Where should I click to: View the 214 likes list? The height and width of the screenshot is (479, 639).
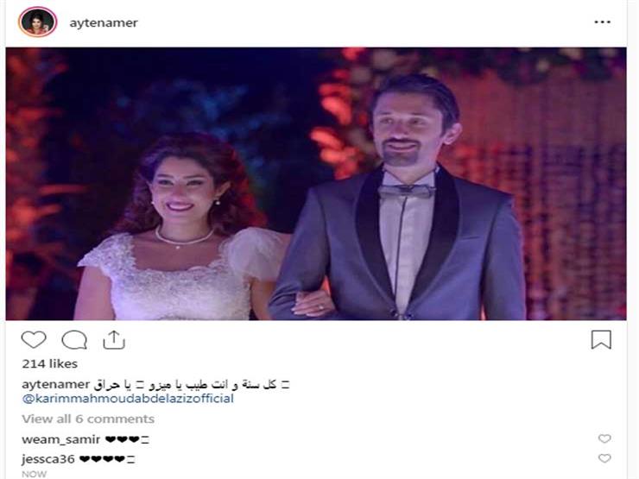coord(50,363)
